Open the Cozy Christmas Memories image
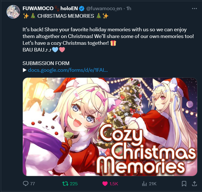Screen dimensions: 202x192 pyautogui.click(x=110, y=127)
